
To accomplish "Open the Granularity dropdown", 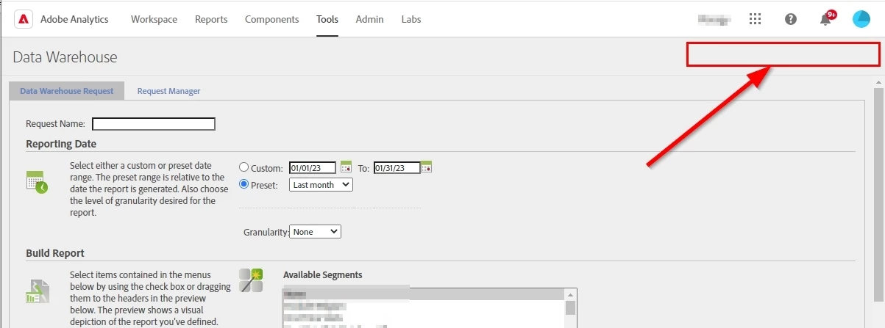I will point(316,231).
